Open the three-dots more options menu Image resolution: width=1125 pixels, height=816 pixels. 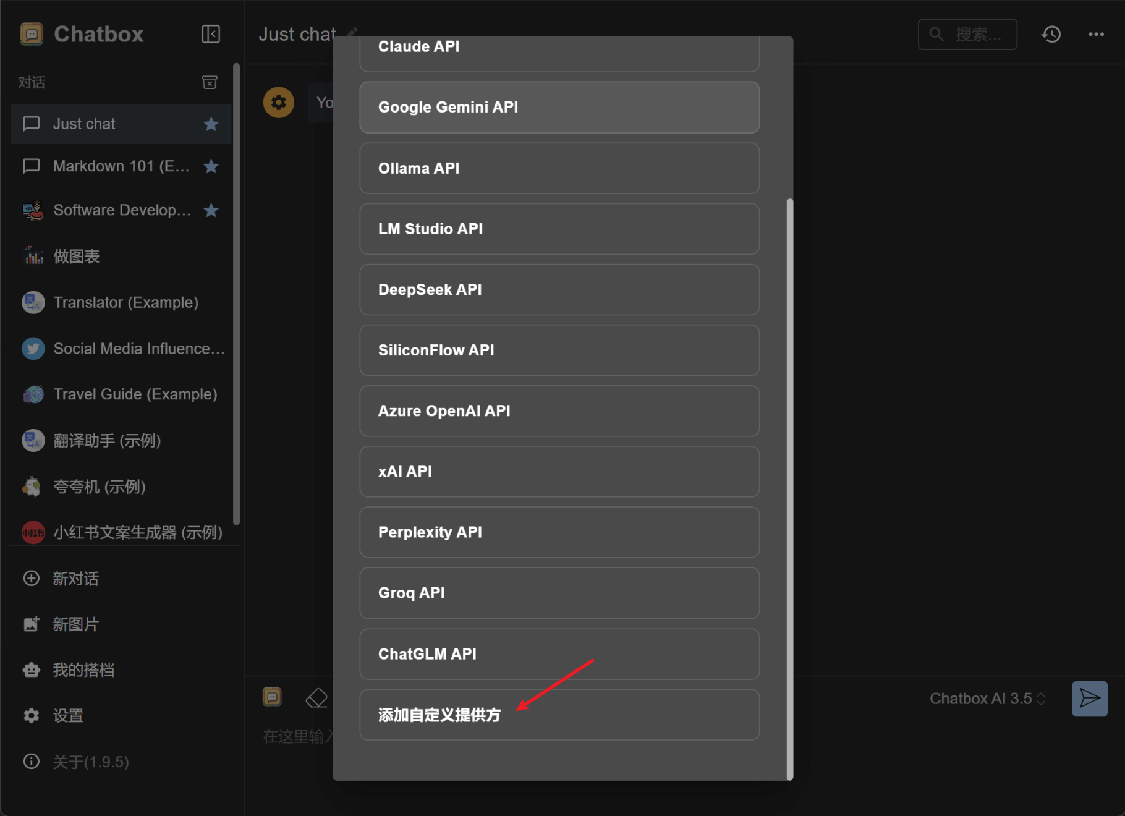coord(1096,34)
